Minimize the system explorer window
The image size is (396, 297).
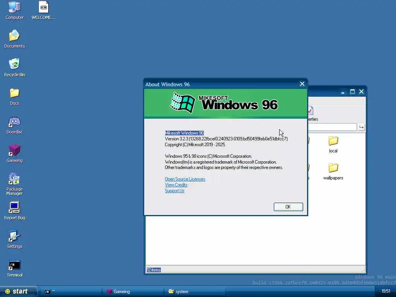[x=343, y=92]
